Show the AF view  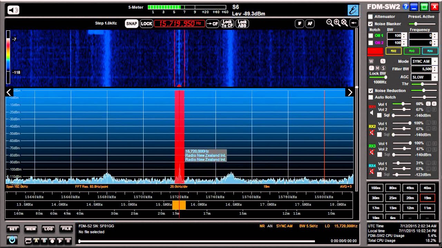tap(310, 23)
